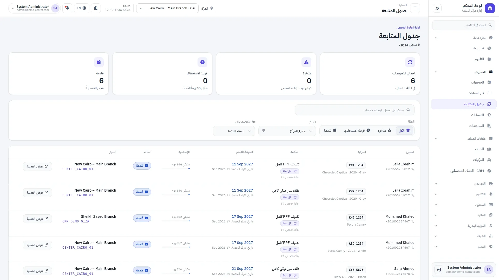Collapse sidebar with double-chevron icon

click(x=437, y=8)
